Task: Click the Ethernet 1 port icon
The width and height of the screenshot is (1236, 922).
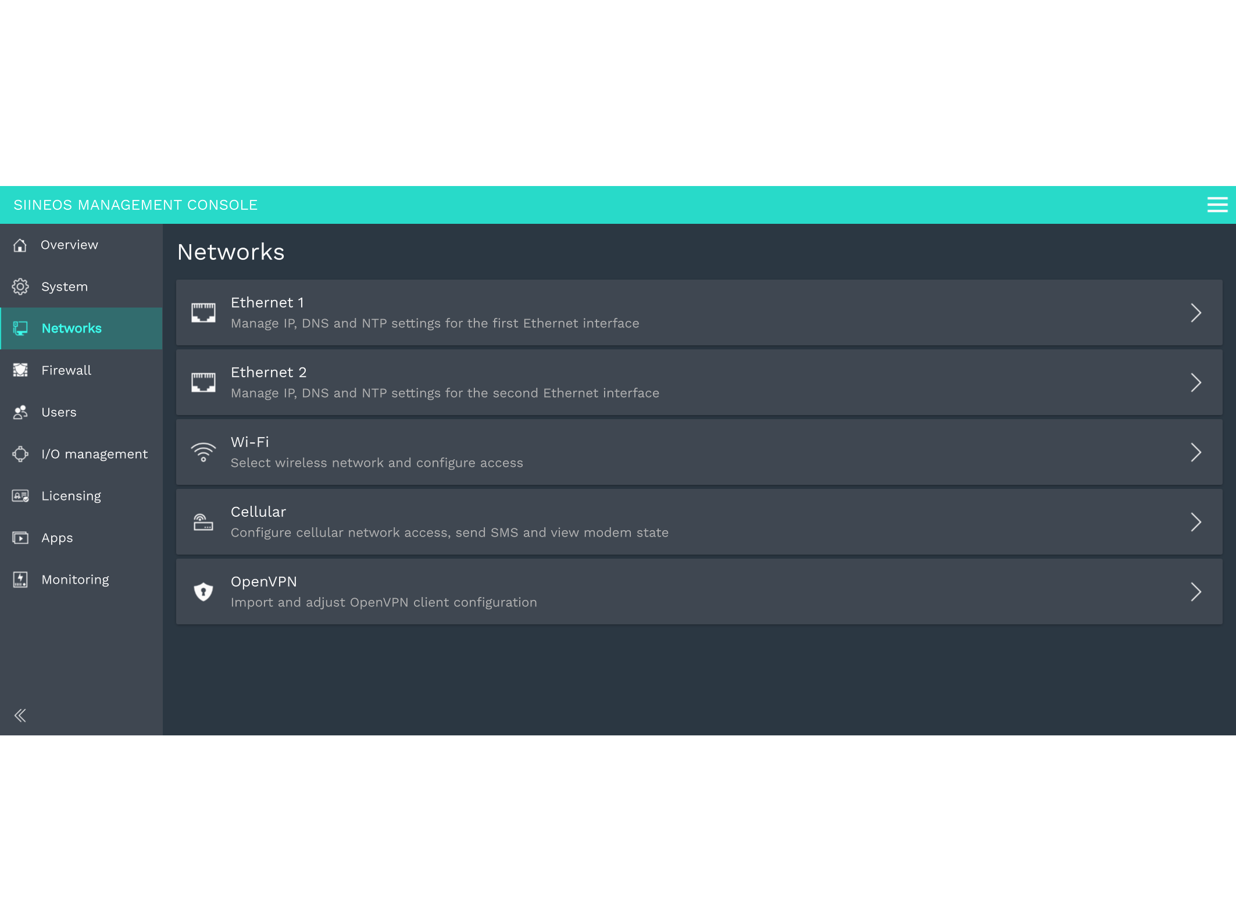Action: tap(203, 313)
